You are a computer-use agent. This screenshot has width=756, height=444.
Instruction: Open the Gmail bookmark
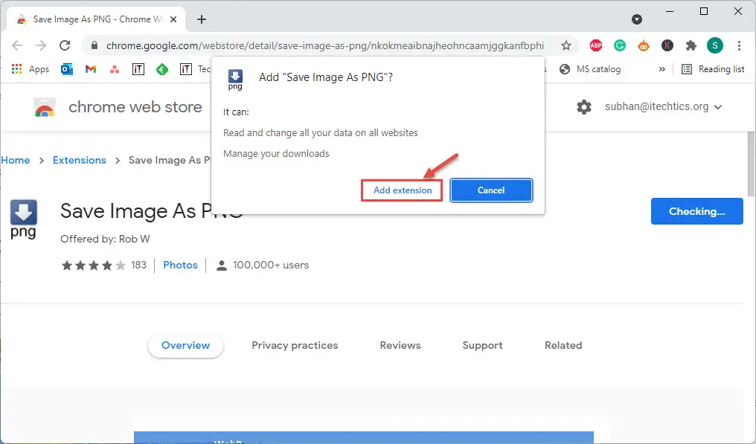91,69
